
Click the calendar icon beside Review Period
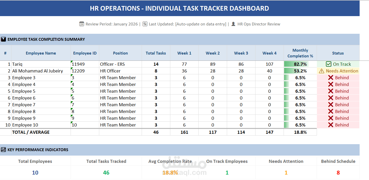pos(82,24)
